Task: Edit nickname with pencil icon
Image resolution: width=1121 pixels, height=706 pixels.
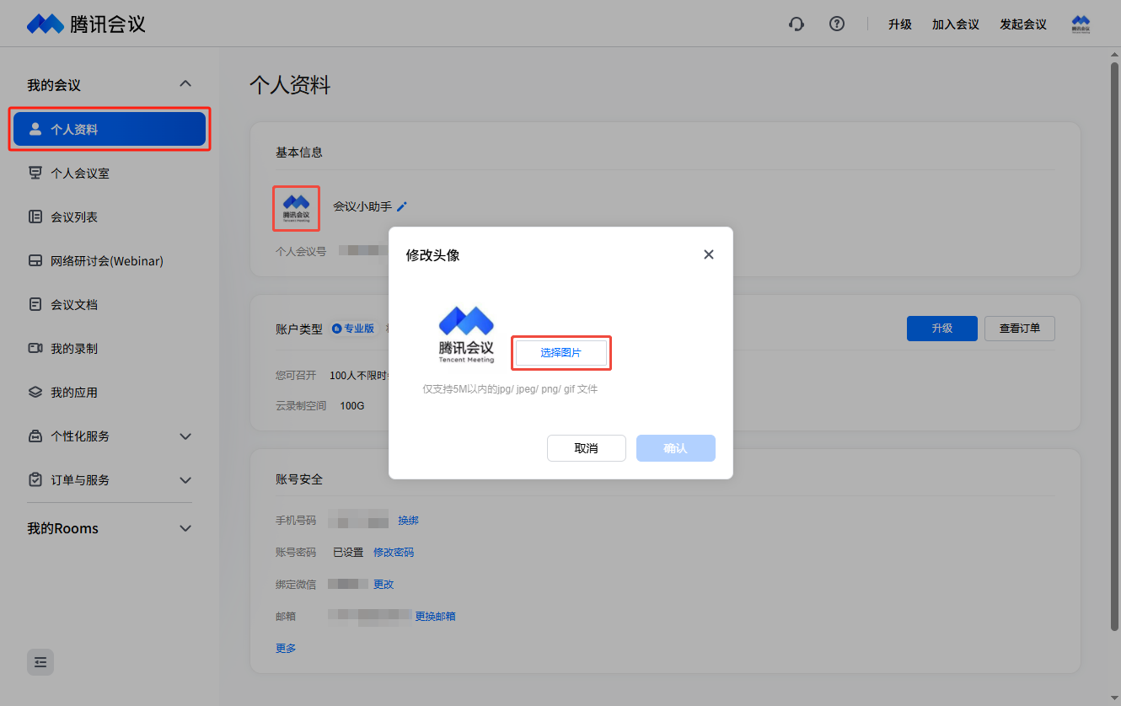Action: (x=402, y=206)
